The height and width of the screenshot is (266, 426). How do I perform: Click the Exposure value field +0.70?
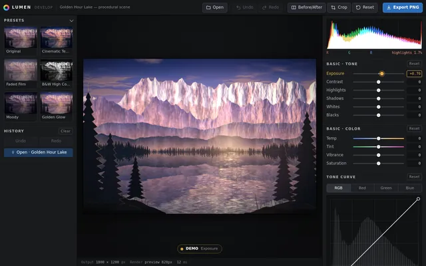[x=414, y=74]
